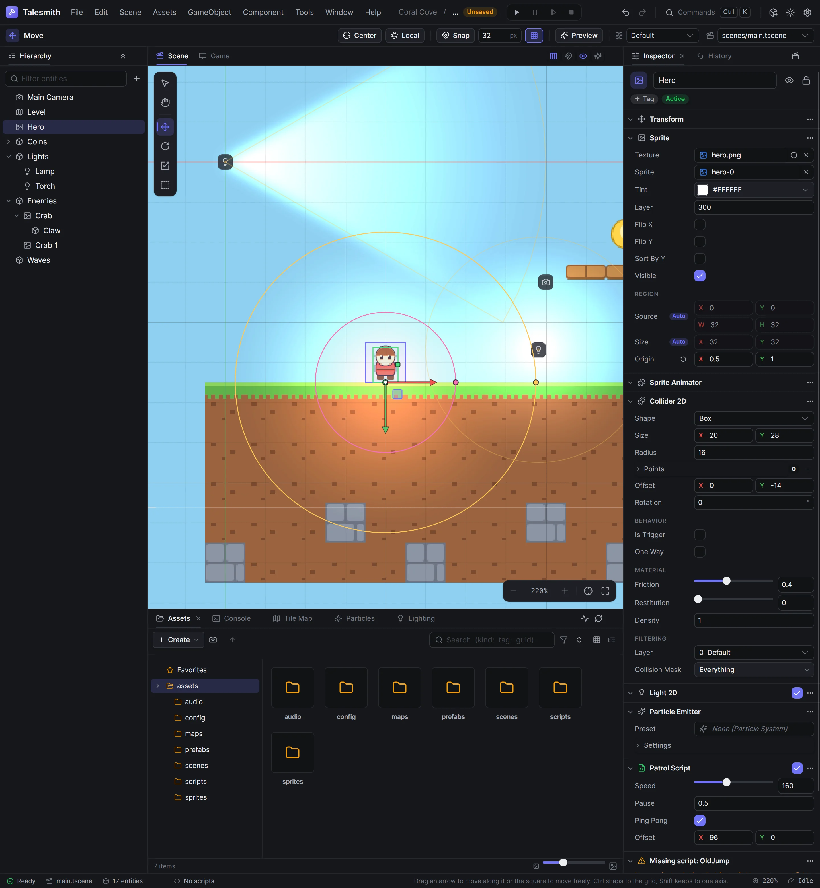Collapse the Transform component section
This screenshot has height=888, width=820.
pos(630,119)
